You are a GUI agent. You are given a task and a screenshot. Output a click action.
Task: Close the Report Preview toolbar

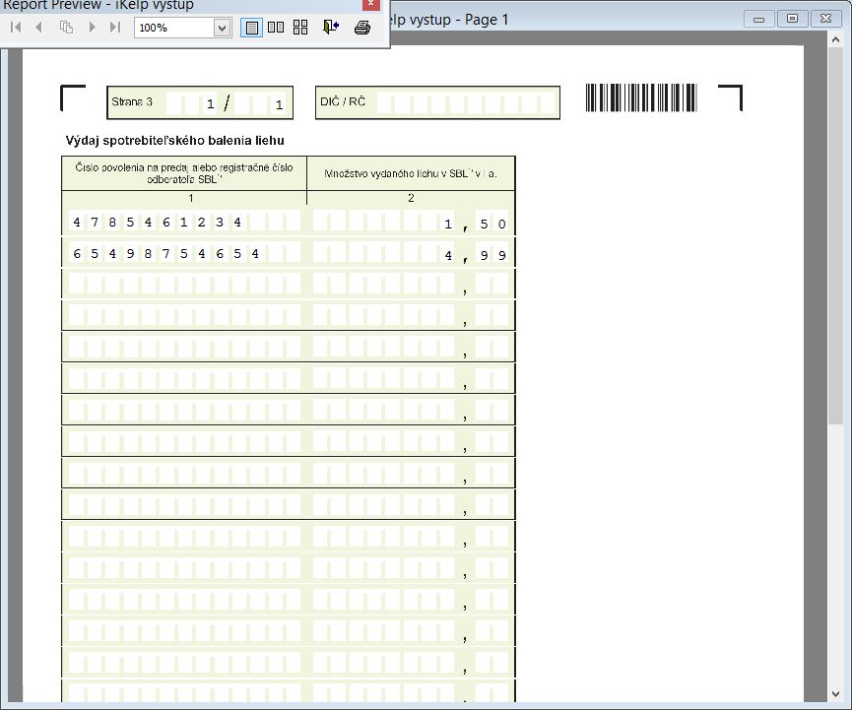[x=369, y=4]
